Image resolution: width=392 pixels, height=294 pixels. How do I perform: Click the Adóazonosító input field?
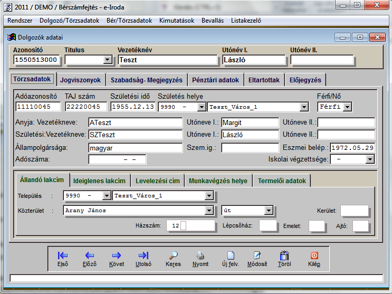point(38,107)
